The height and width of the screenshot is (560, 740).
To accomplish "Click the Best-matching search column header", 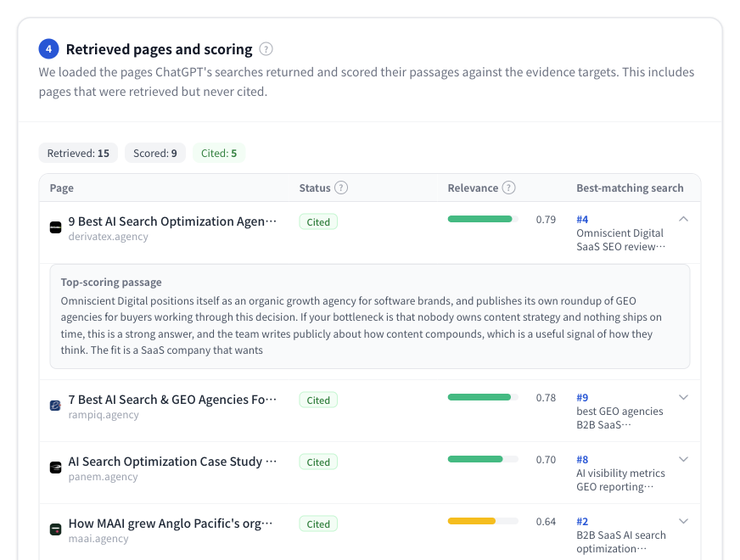I will pyautogui.click(x=630, y=188).
